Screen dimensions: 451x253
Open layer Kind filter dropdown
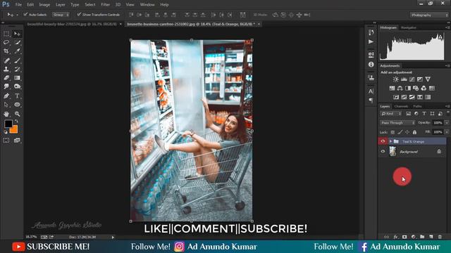pos(391,114)
